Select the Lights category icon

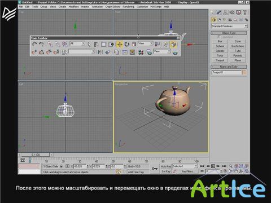tap(225, 20)
